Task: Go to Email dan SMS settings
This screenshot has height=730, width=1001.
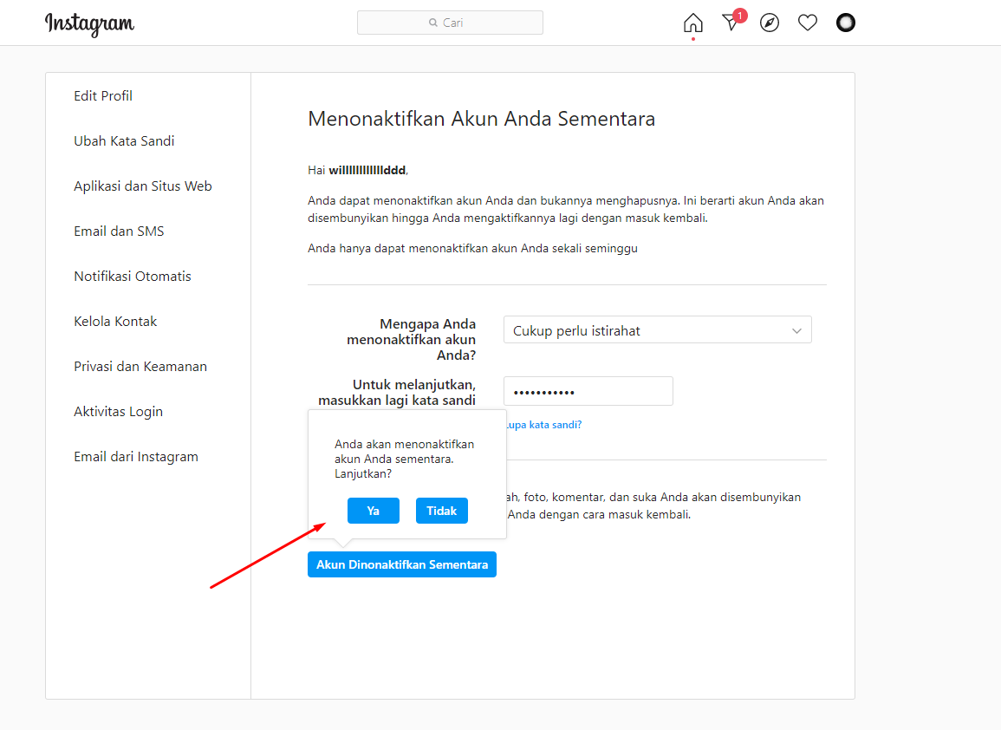Action: pos(119,231)
